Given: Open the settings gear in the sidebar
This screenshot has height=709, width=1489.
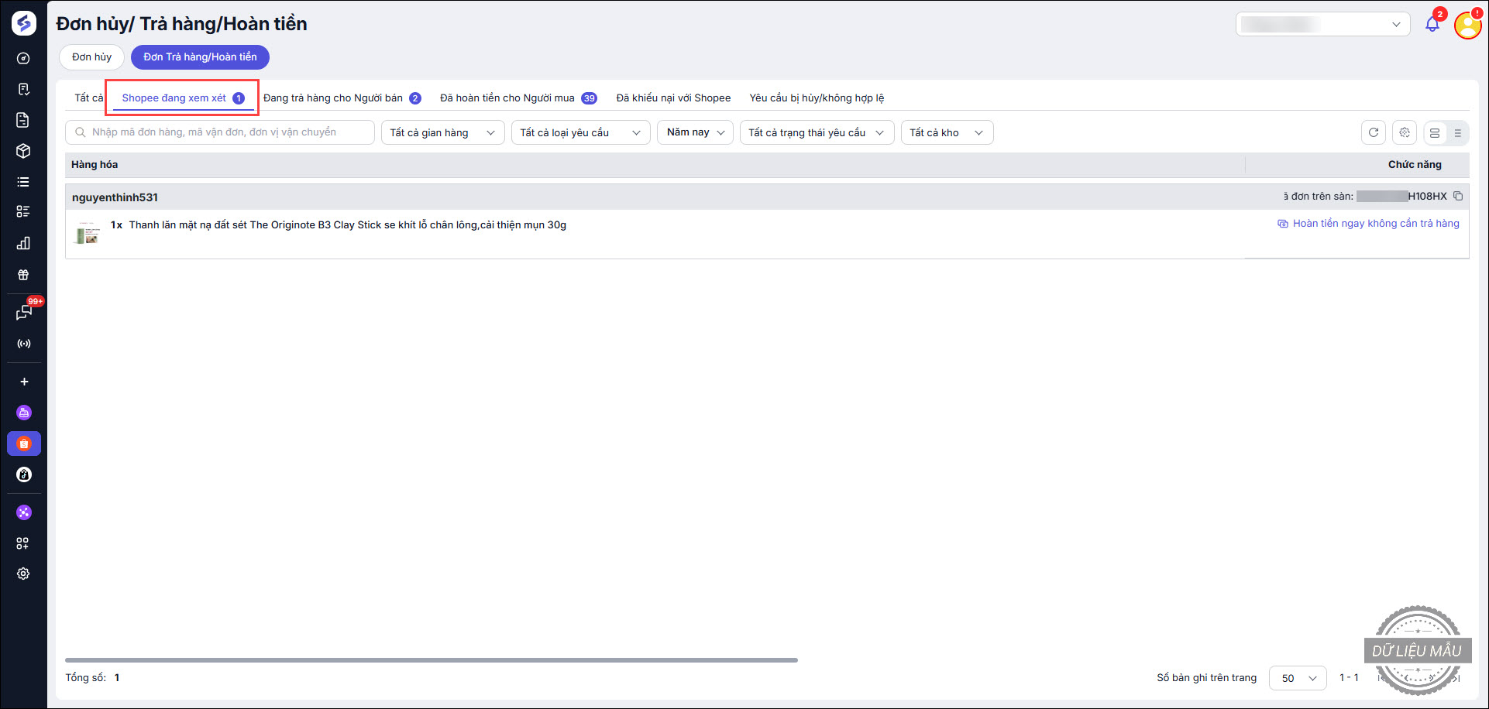Looking at the screenshot, I should coord(23,574).
